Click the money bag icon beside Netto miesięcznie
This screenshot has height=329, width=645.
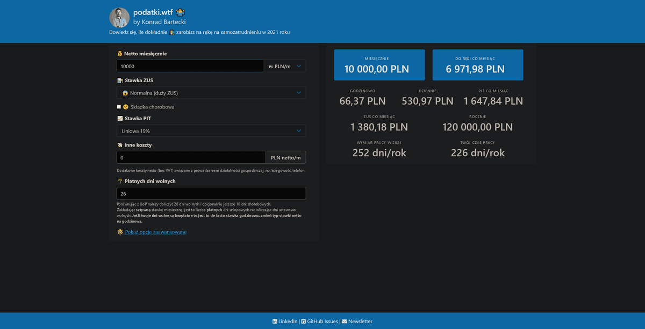click(120, 54)
